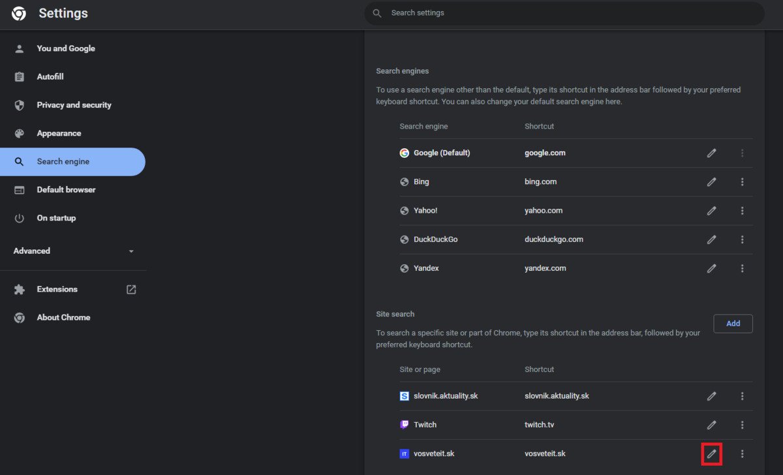Click the Google favicon in the list
Viewport: 783px width, 475px height.
click(405, 153)
